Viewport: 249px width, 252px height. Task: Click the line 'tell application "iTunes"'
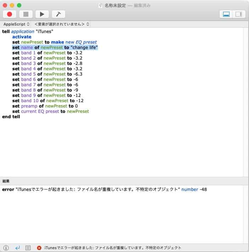28,32
